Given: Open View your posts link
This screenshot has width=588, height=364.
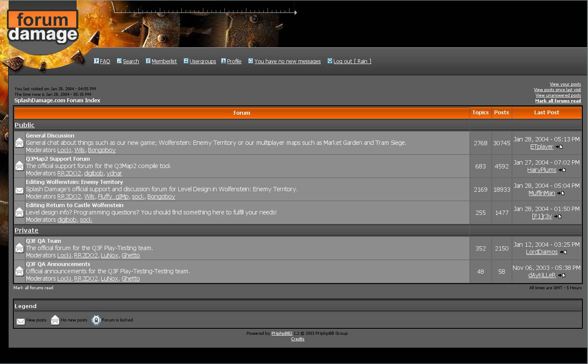Looking at the screenshot, I should pyautogui.click(x=565, y=84).
